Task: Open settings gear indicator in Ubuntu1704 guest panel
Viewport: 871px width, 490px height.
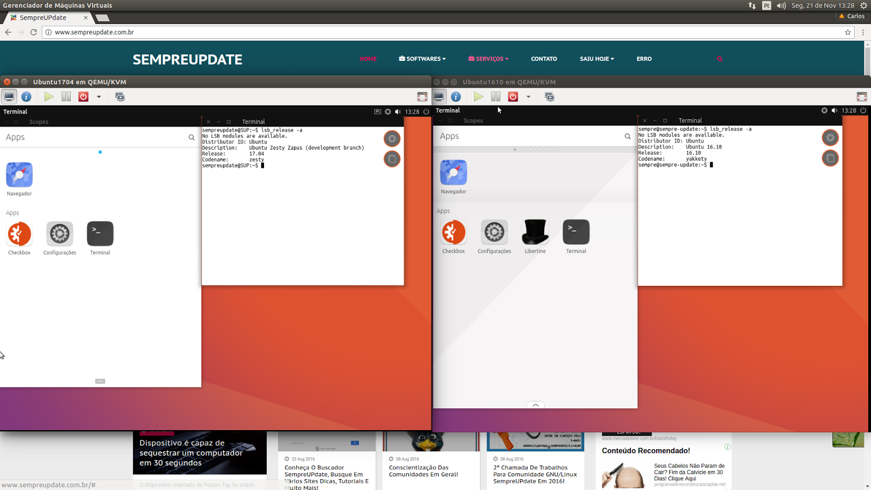Action: click(388, 112)
